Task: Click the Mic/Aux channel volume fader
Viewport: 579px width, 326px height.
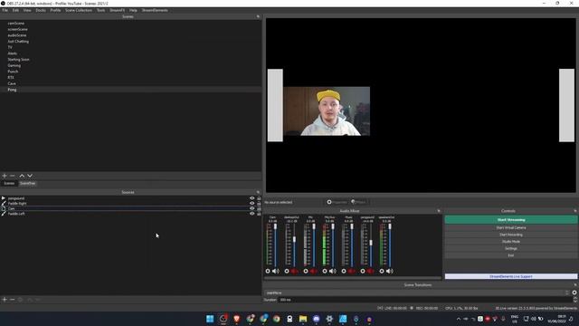Action: pos(333,226)
